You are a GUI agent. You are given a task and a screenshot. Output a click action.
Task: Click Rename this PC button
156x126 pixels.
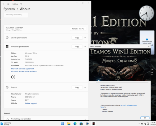coord(78,29)
